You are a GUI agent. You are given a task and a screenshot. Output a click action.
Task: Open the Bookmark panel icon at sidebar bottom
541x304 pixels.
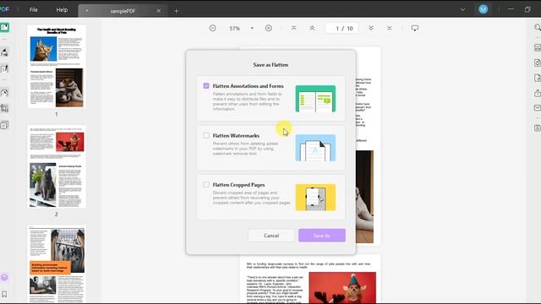(x=4, y=294)
